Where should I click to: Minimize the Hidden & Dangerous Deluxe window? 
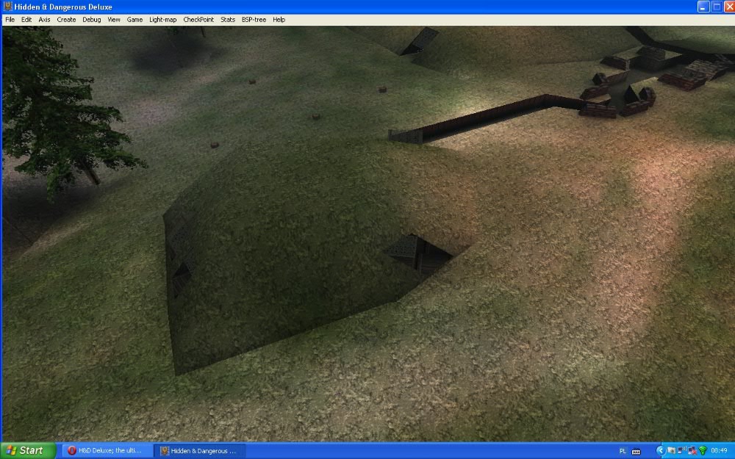[703, 7]
